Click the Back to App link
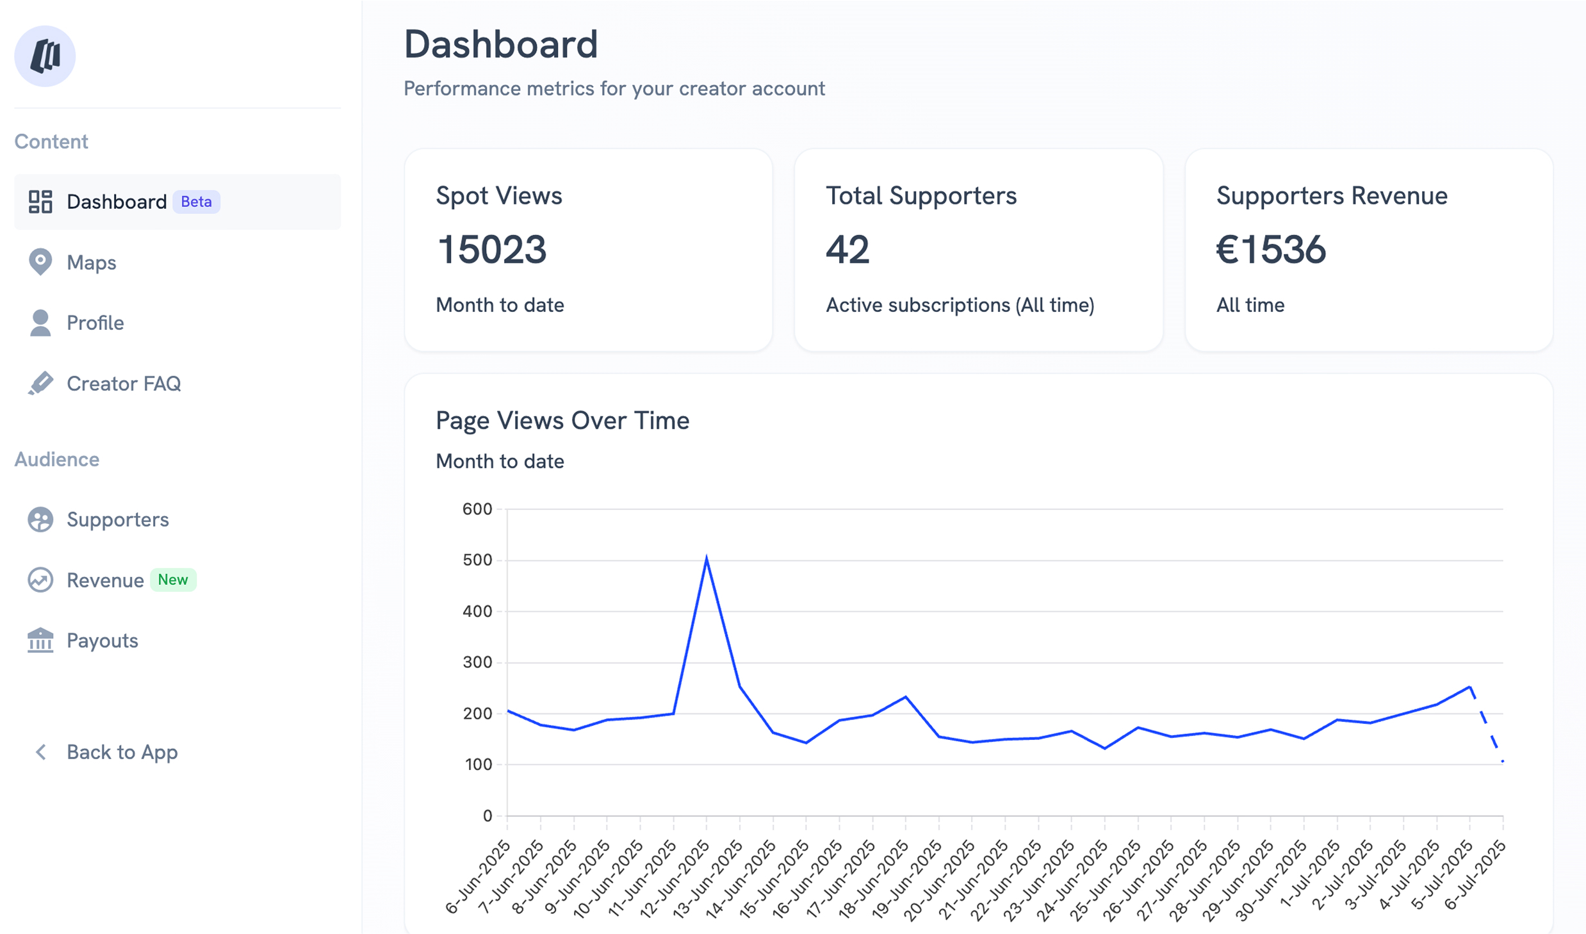 tap(122, 752)
